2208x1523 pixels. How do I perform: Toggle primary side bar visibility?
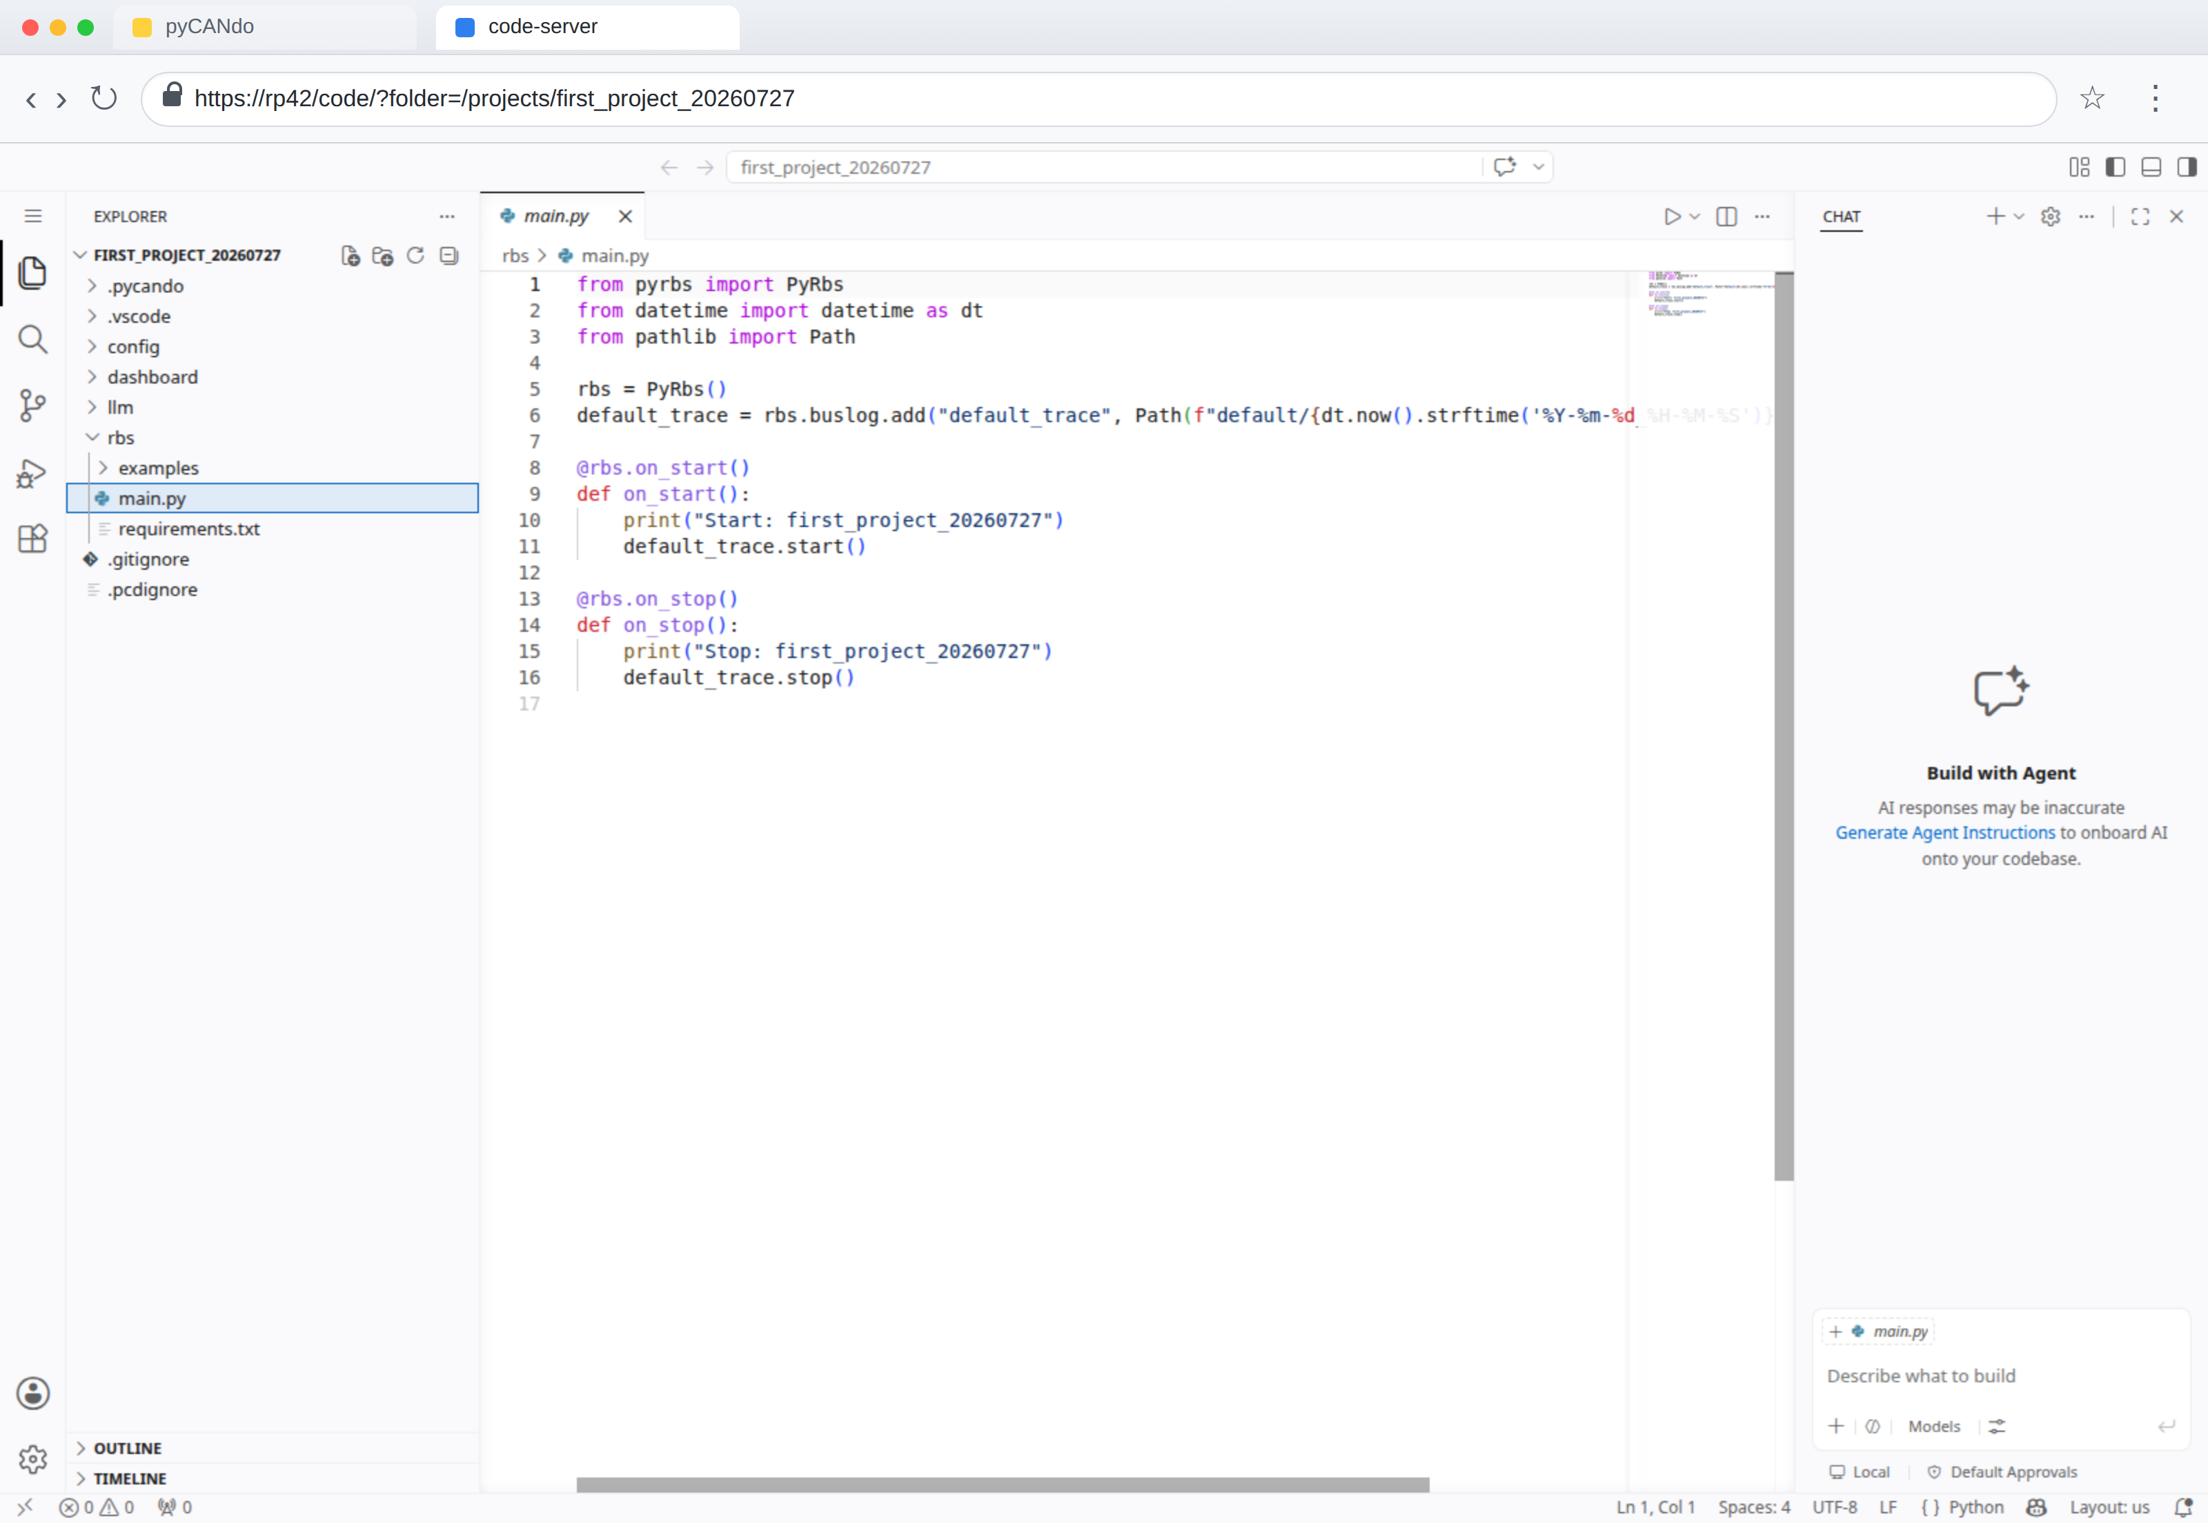2116,167
